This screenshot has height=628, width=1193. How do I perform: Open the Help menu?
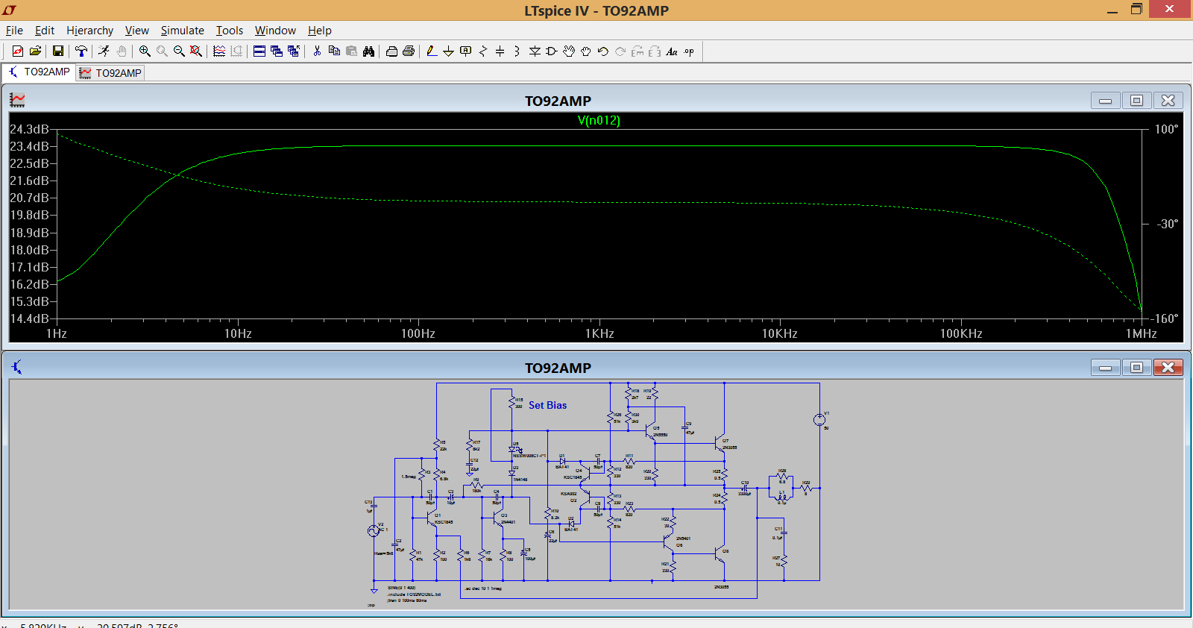tap(319, 31)
